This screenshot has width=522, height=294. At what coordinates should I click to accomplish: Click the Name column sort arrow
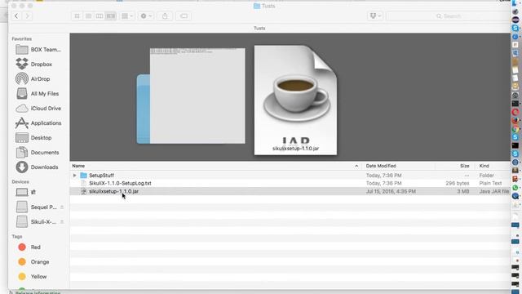click(x=356, y=166)
